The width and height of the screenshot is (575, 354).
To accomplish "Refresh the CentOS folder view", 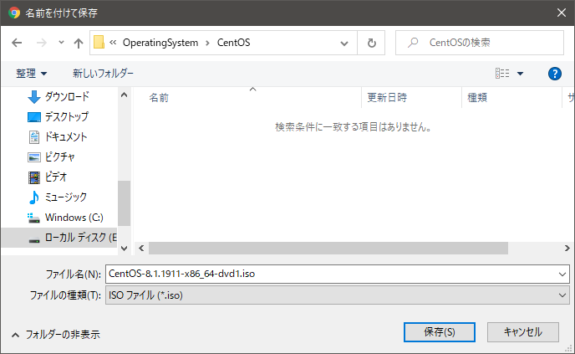I will [371, 43].
